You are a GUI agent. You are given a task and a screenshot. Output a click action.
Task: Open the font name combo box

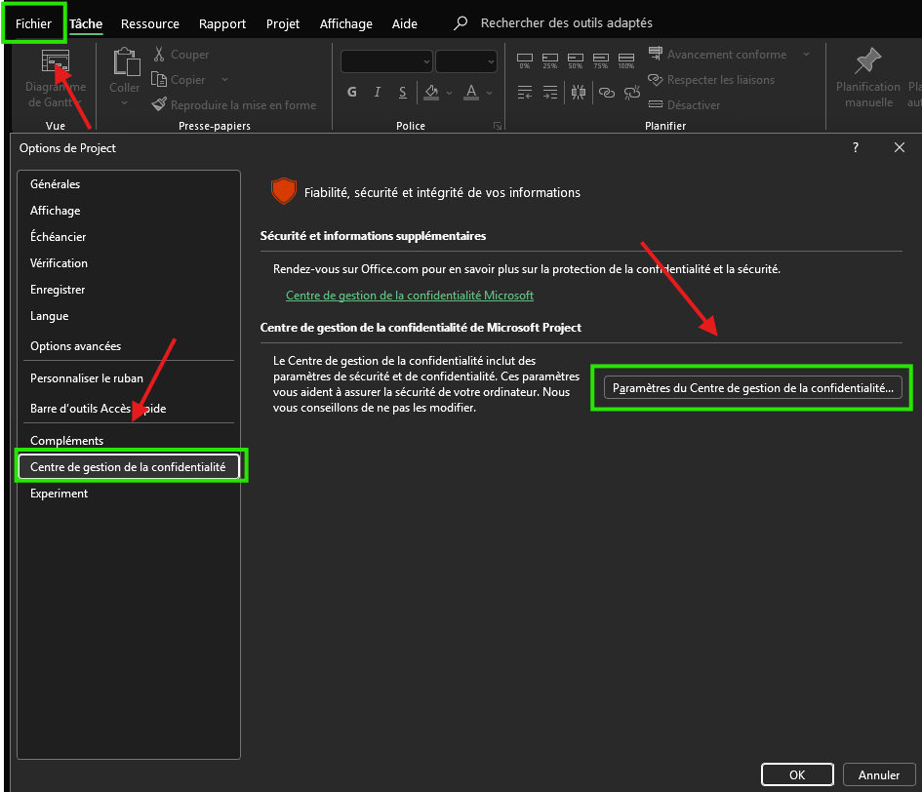click(386, 61)
